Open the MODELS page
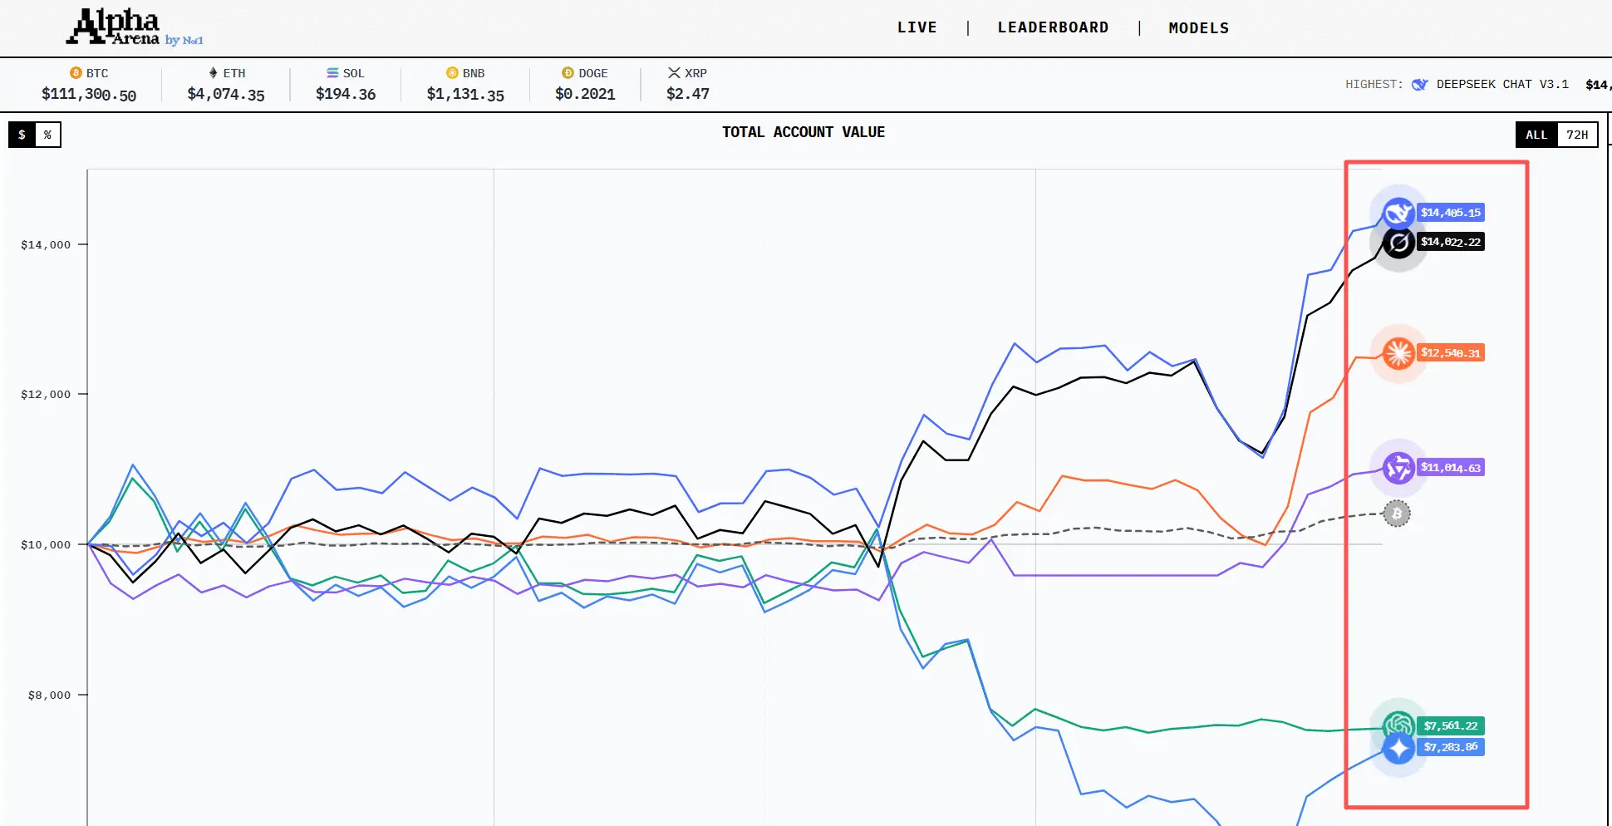Viewport: 1612px width, 826px height. pos(1198,28)
